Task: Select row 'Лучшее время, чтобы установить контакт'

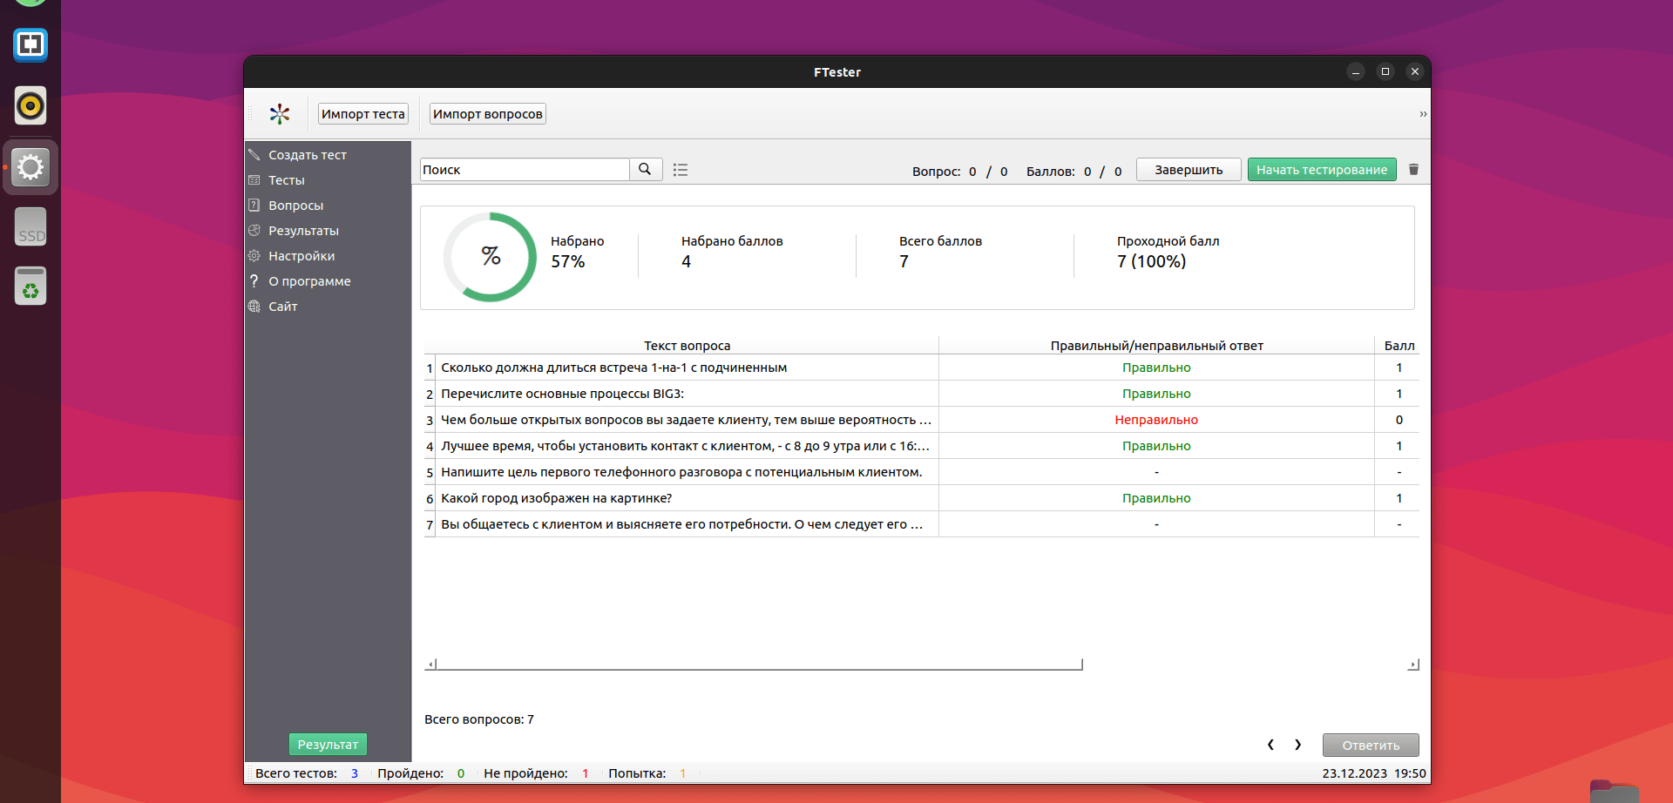Action: coord(687,446)
